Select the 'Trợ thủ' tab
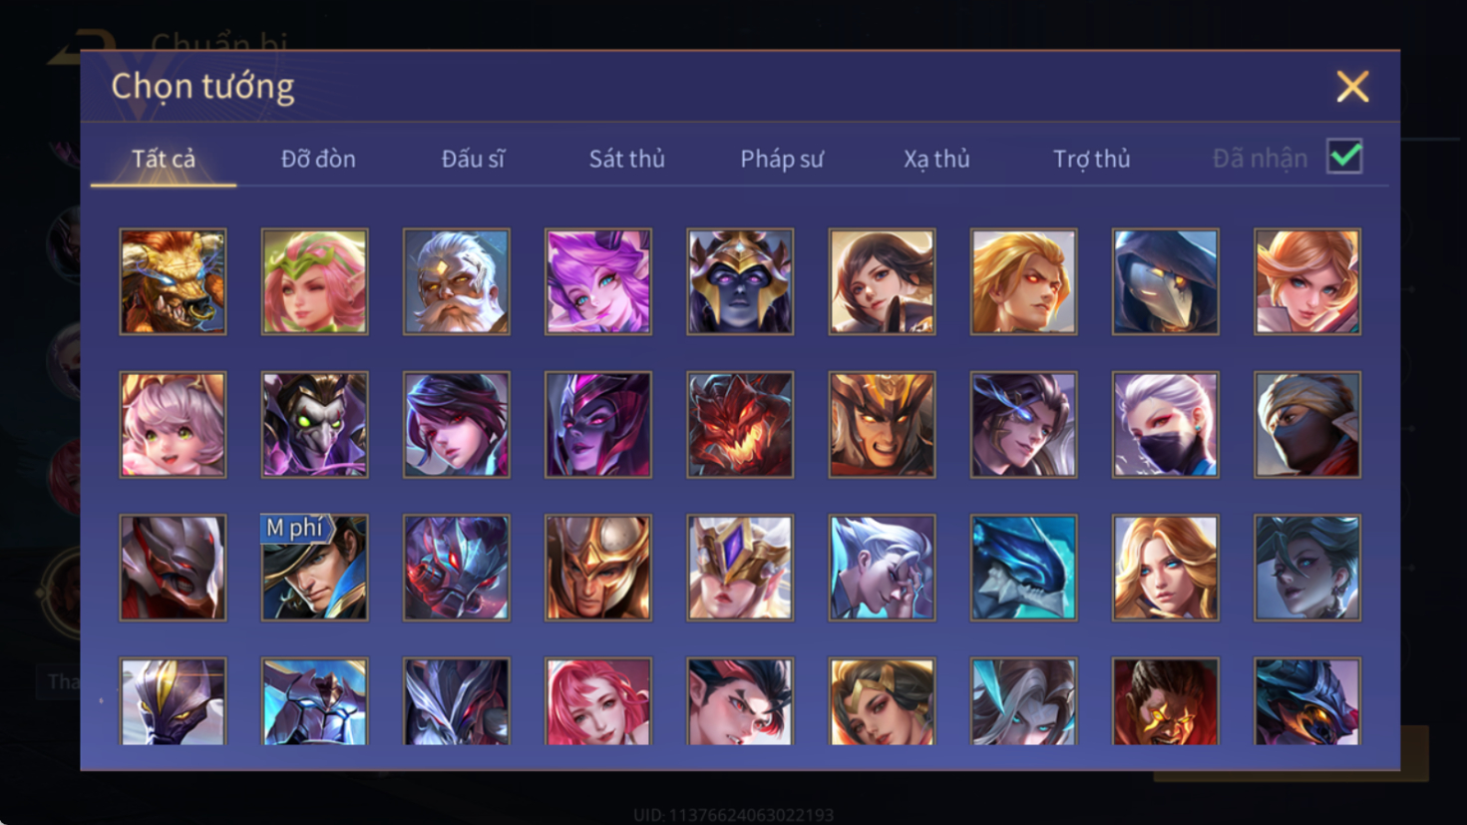 coord(1092,159)
